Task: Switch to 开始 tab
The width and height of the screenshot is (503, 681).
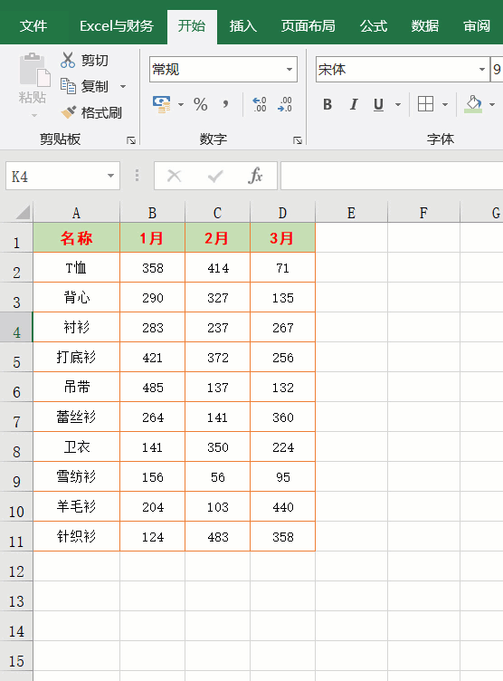Action: coord(192,26)
